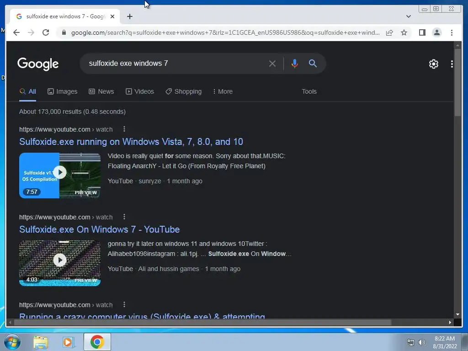Screen dimensions: 468x351
Task: Open a new browser tab
Action: 129,16
